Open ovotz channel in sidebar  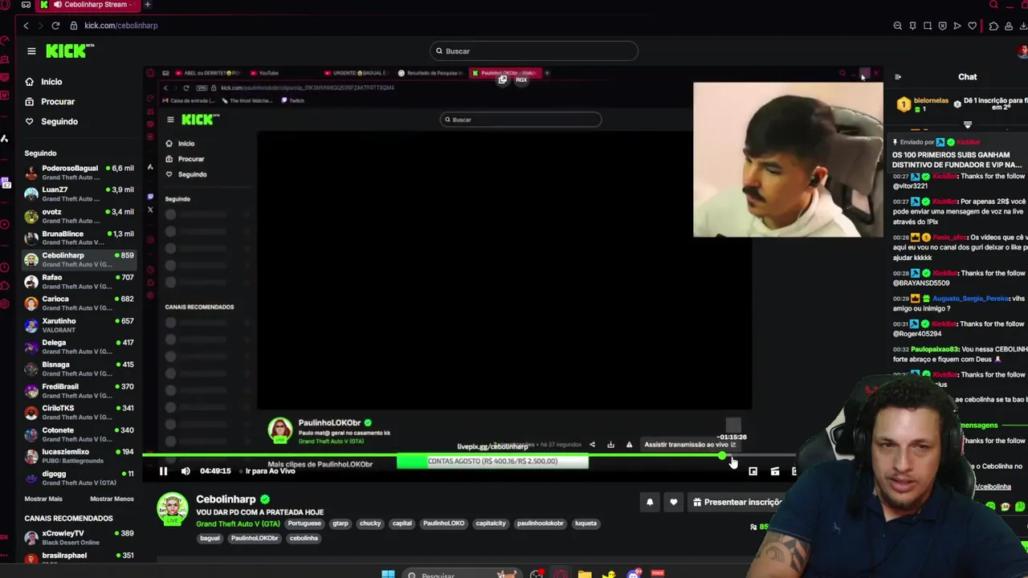79,216
